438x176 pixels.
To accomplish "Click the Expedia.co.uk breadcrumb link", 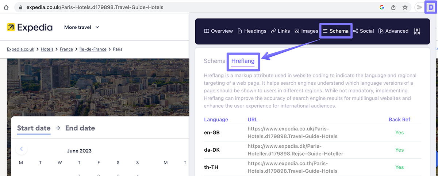I will [x=20, y=49].
